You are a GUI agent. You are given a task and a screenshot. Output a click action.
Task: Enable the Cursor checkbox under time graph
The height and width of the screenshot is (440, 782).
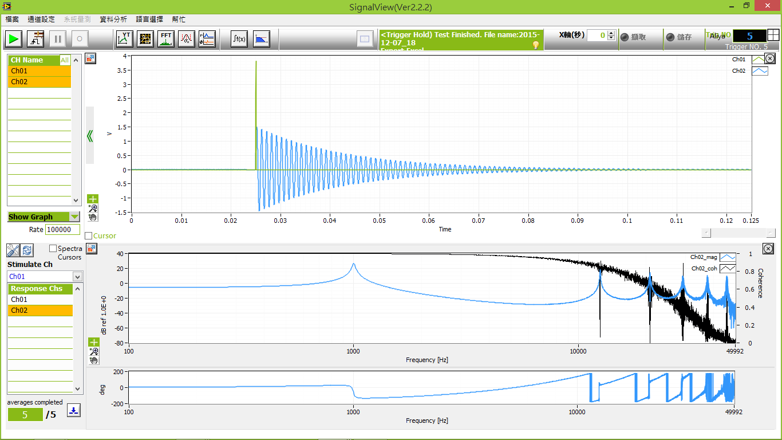(88, 236)
